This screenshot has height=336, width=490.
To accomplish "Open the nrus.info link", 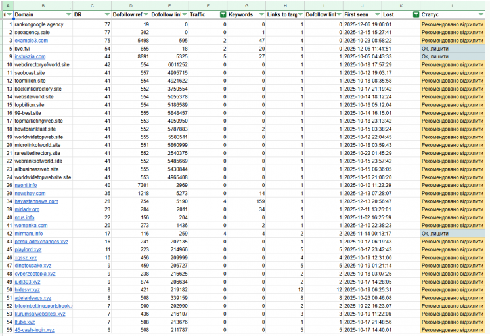I will point(24,217).
